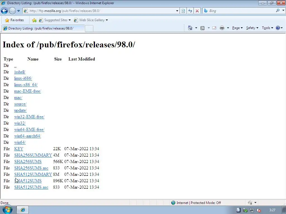Click the RSS feeds icon
This screenshot has width=286, height=214.
click(x=202, y=28)
